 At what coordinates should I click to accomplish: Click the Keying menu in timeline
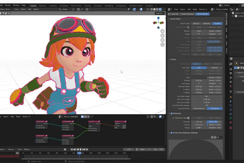coord(11,150)
